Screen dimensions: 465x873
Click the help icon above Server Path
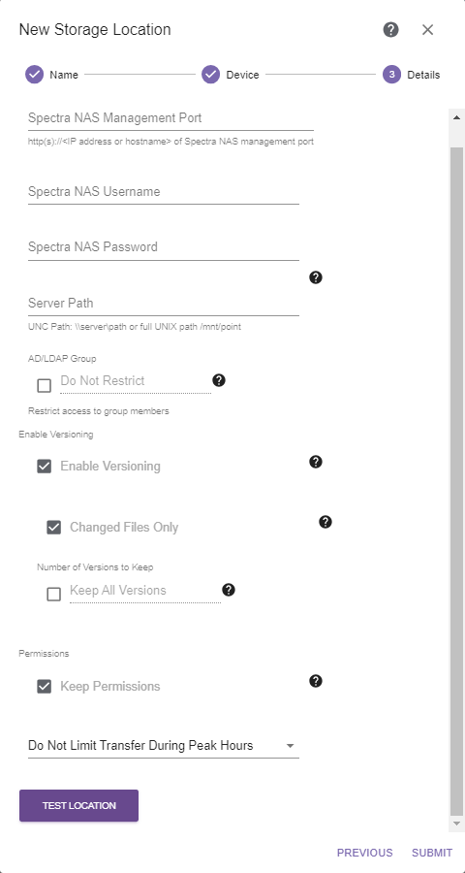coord(316,277)
